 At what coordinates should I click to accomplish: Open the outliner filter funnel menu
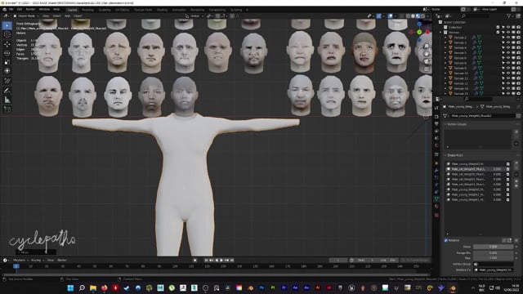509,16
